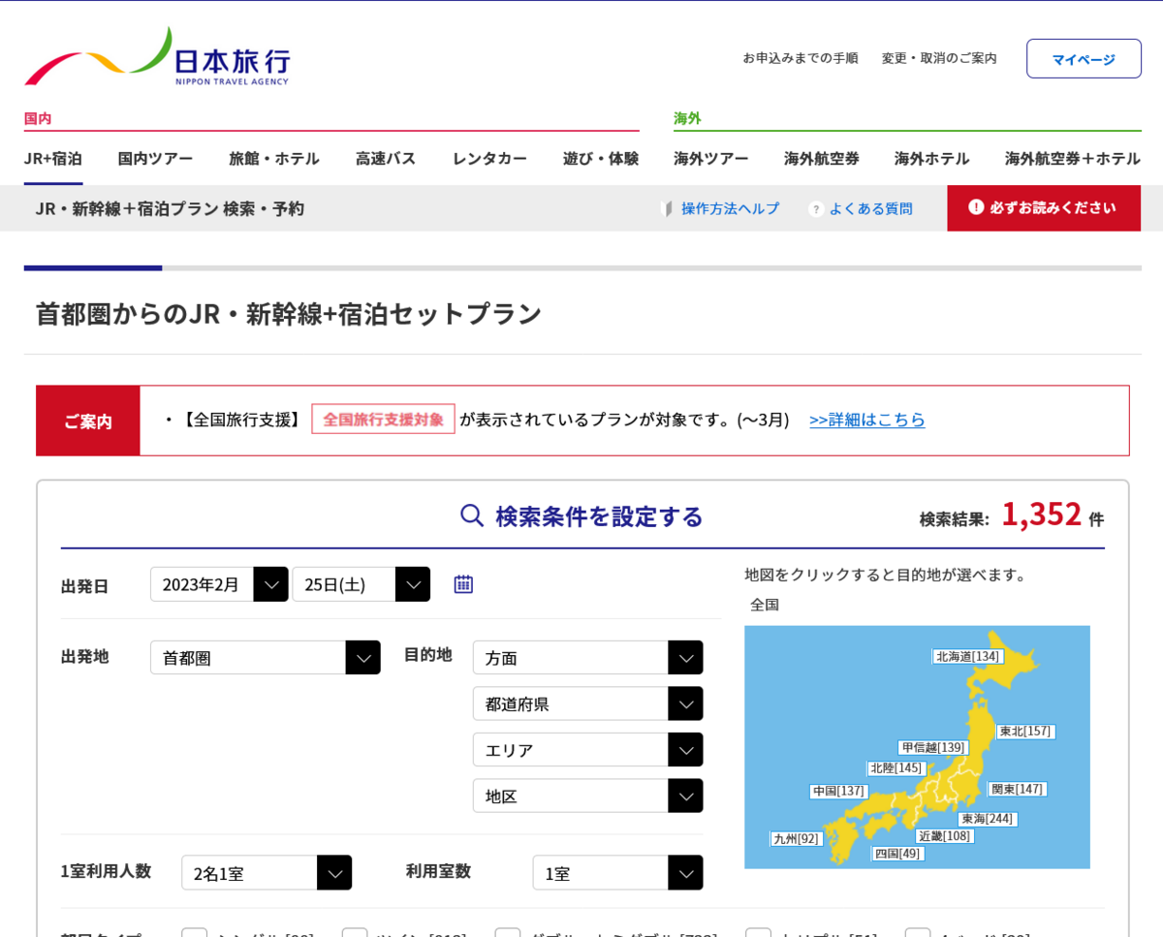Open お申込みまでの手順 link

[x=801, y=58]
